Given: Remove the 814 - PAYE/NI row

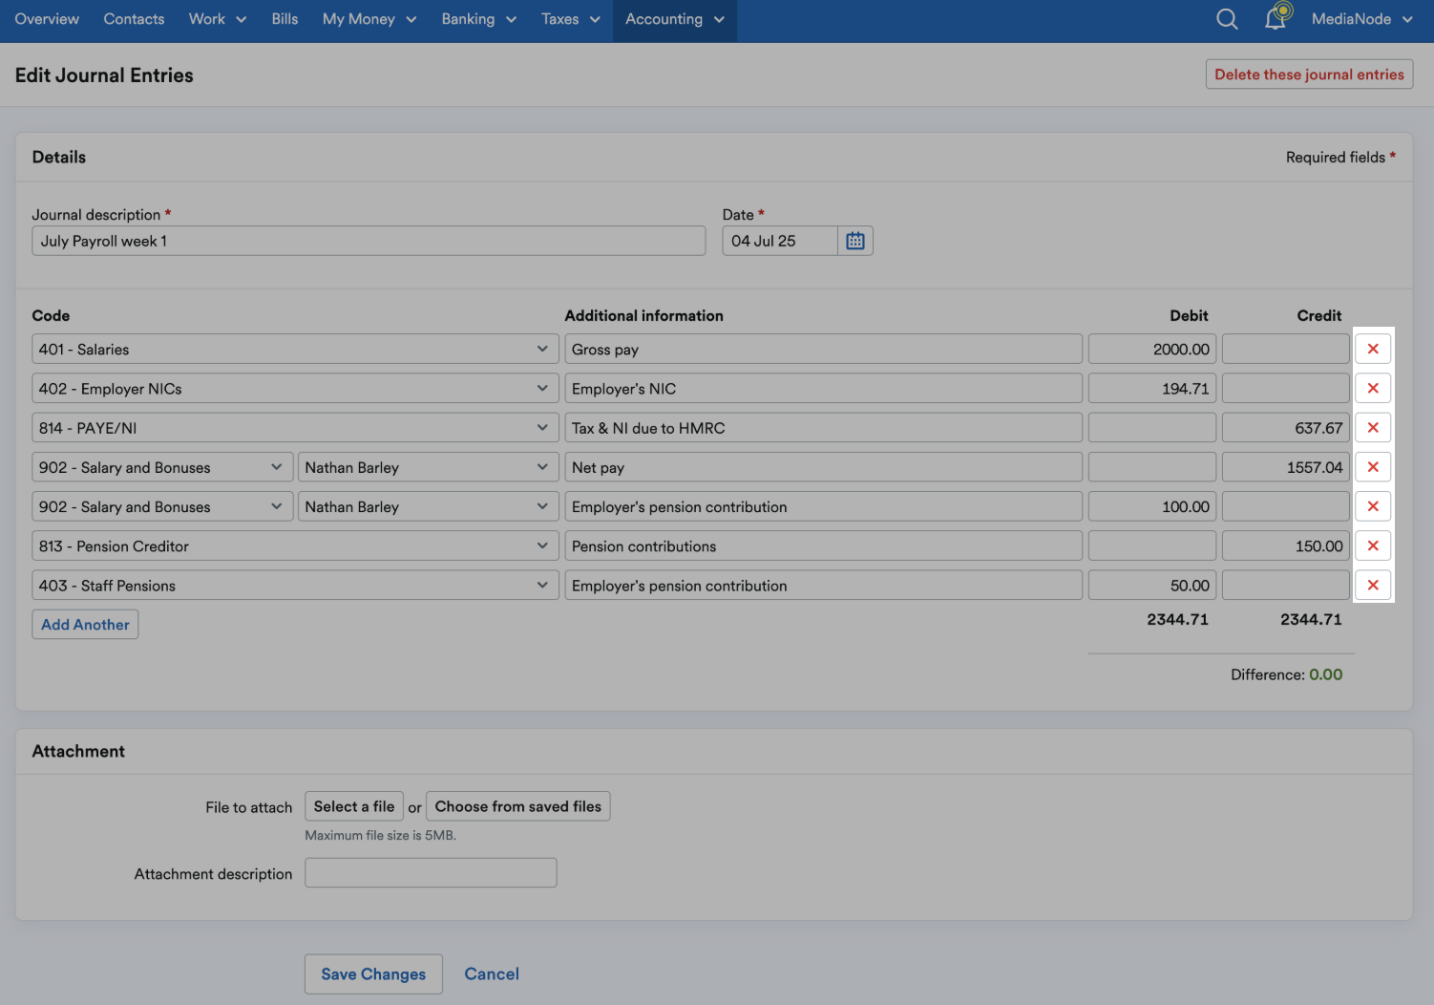Looking at the screenshot, I should (x=1373, y=427).
